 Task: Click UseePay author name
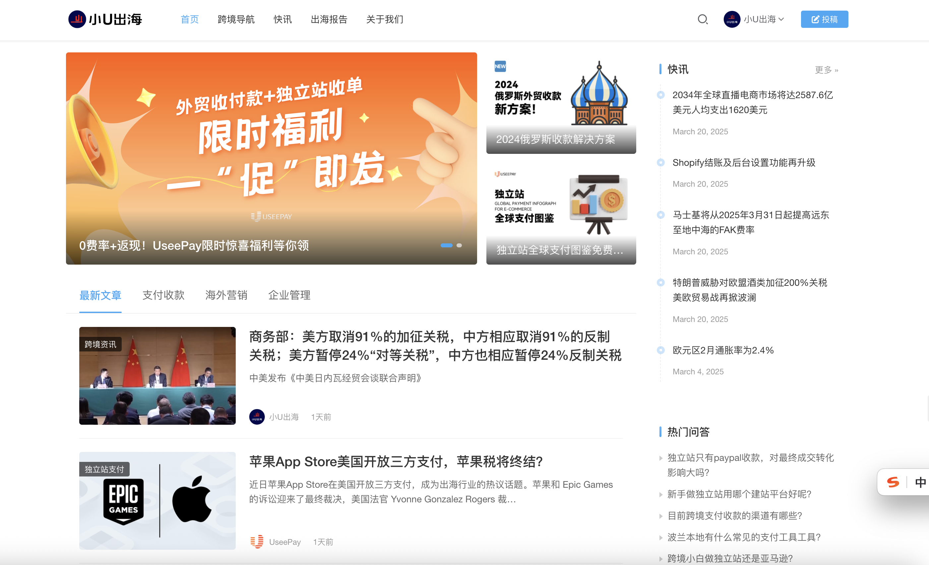pos(285,542)
